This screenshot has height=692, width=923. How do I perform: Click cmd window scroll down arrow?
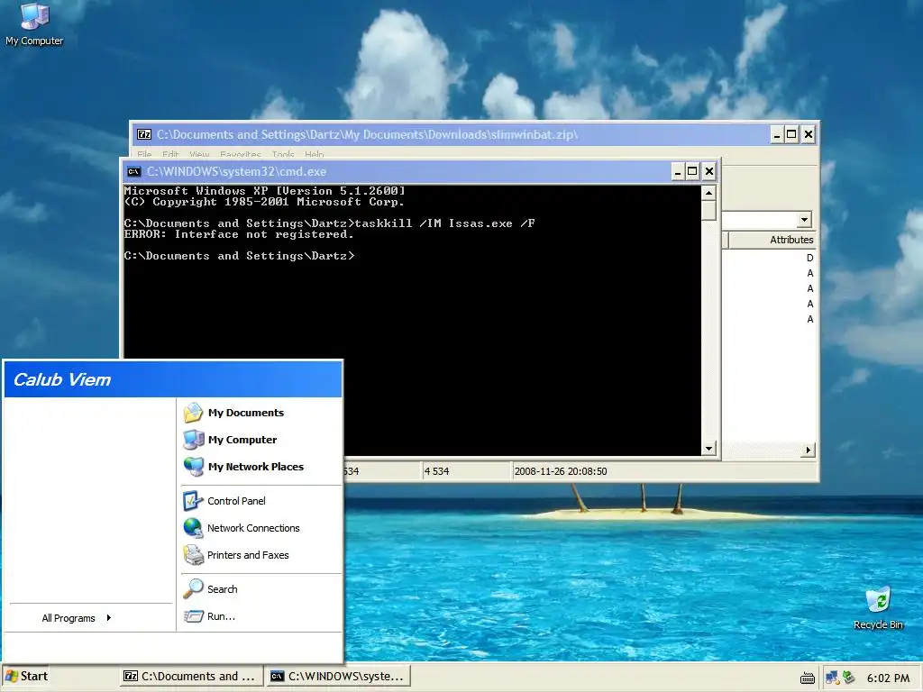click(x=708, y=449)
